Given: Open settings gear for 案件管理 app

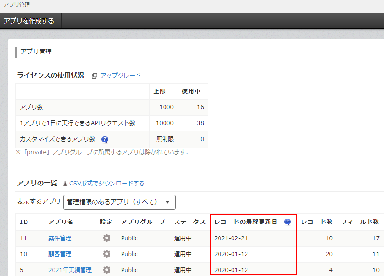Looking at the screenshot, I should (x=106, y=238).
